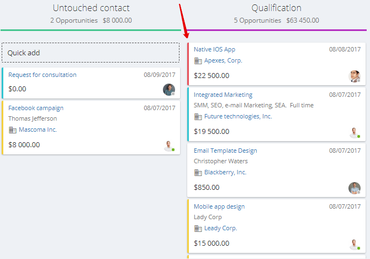Click owner avatar on Integrated Marketing card

[354, 133]
